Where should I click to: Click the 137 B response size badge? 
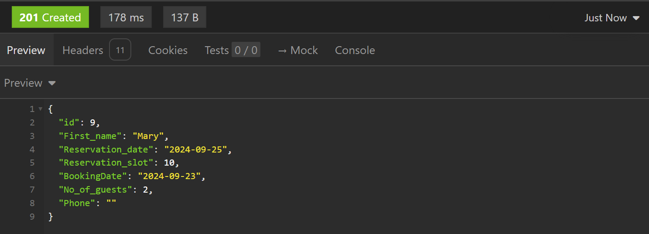coord(184,17)
